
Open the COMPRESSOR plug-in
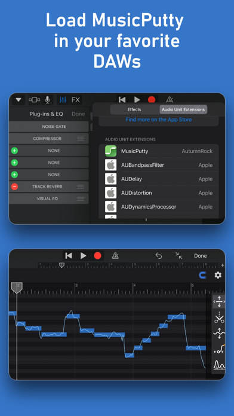tap(49, 139)
